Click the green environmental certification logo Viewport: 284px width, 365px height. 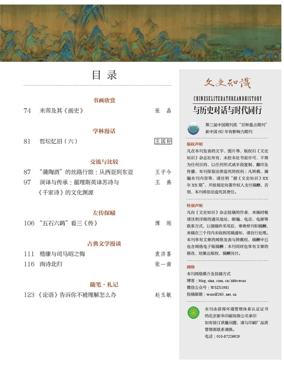(194, 313)
